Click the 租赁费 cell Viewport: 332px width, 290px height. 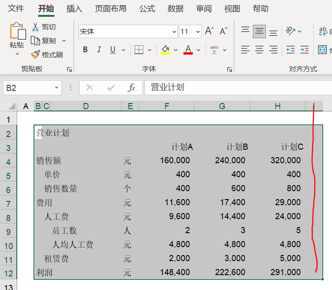click(x=56, y=258)
